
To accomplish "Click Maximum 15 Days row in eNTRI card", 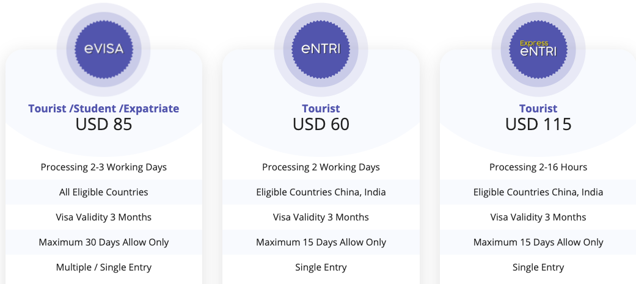I will click(x=321, y=242).
